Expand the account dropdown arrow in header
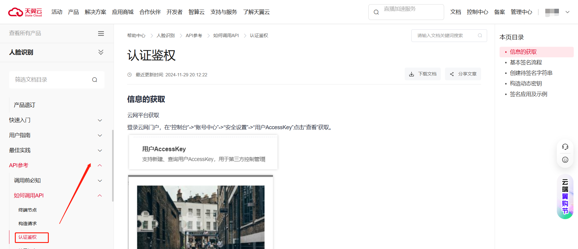Image resolution: width=578 pixels, height=249 pixels. [x=567, y=12]
